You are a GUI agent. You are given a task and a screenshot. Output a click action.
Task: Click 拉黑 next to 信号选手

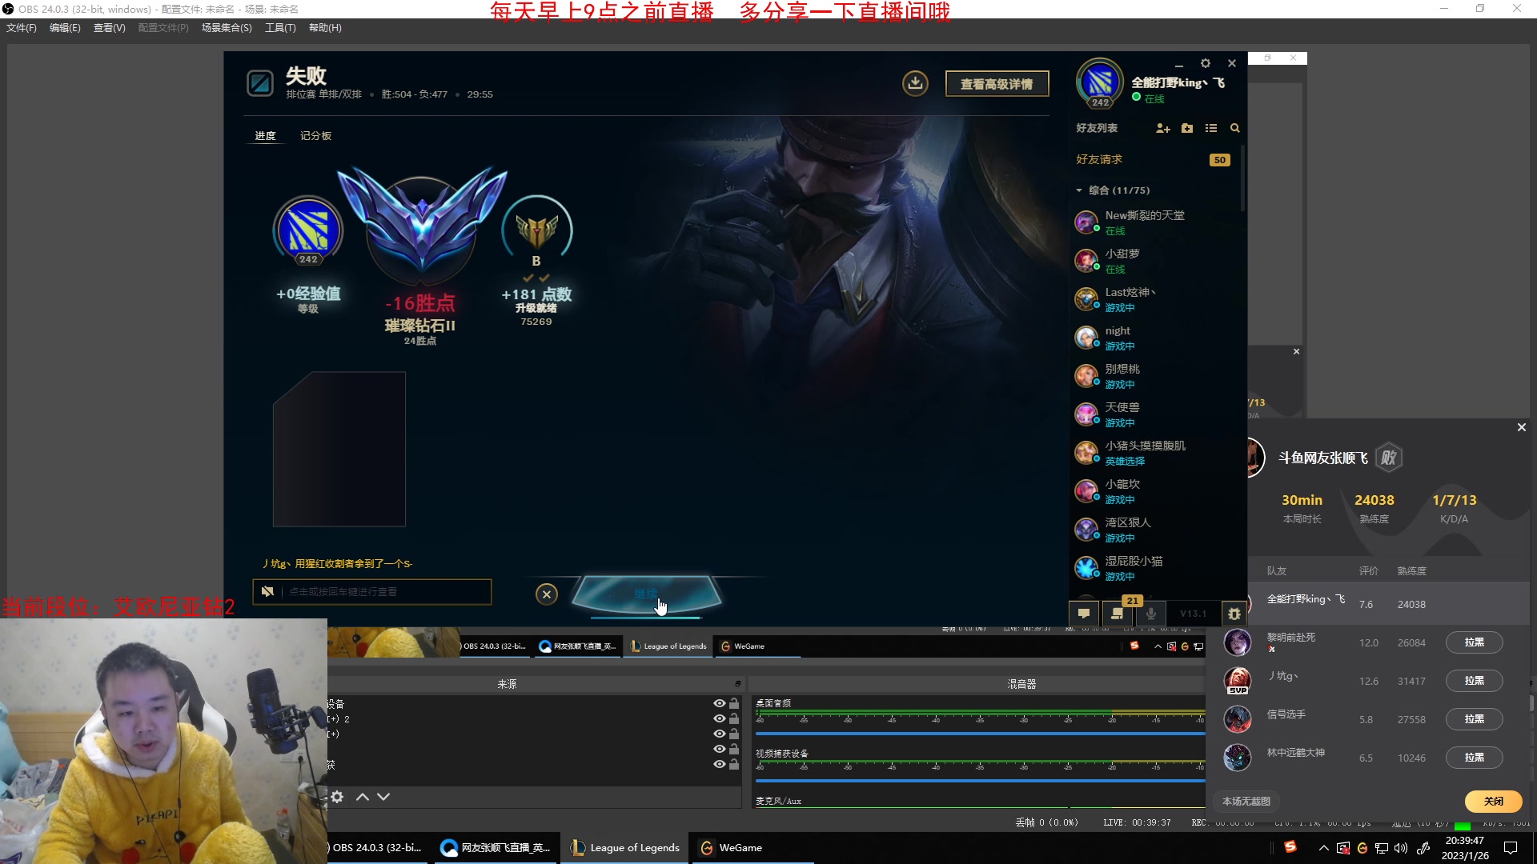[1474, 719]
